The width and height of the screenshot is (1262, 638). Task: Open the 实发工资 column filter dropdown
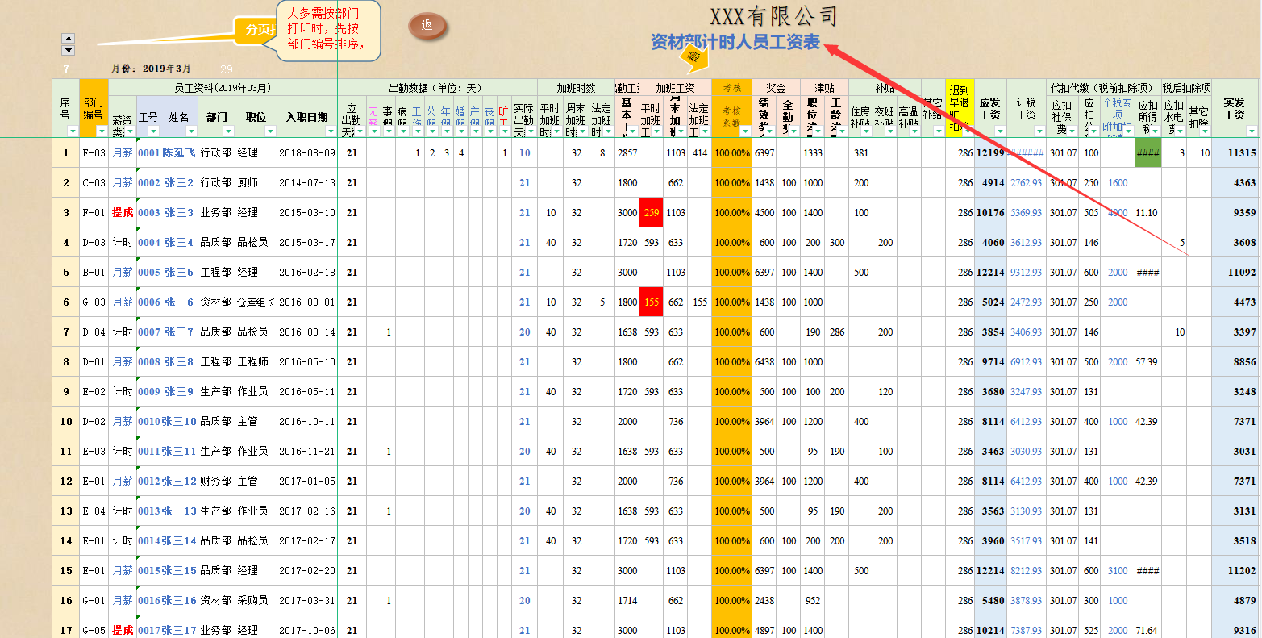tap(1252, 131)
